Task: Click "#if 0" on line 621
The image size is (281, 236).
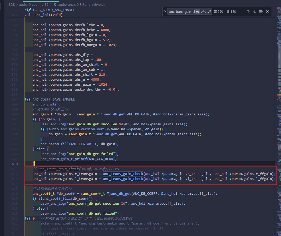Action: (30, 219)
